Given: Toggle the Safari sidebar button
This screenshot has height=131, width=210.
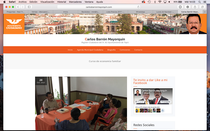Looking at the screenshot, I should [x=29, y=7].
